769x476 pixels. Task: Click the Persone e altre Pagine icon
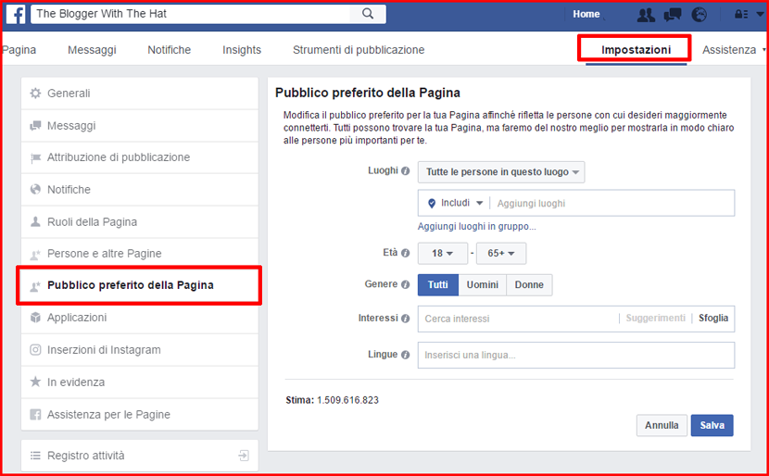coord(35,254)
